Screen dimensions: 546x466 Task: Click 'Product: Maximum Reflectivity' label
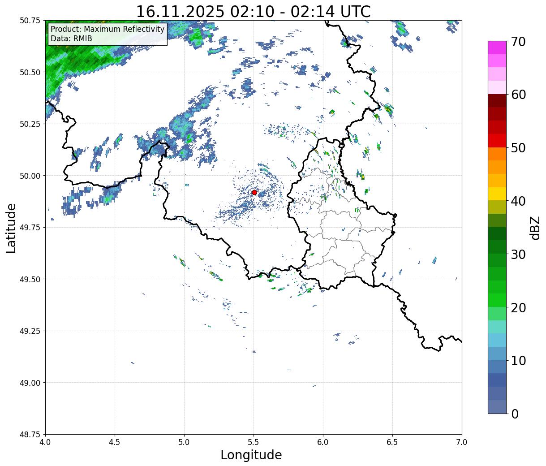tap(107, 30)
